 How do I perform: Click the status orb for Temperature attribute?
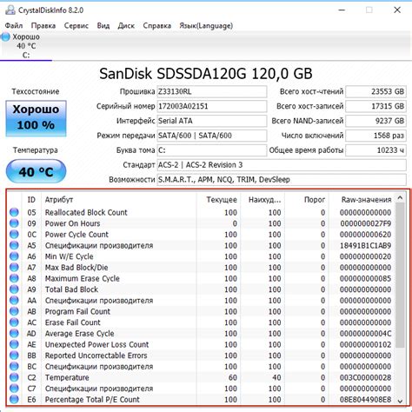pos(14,377)
